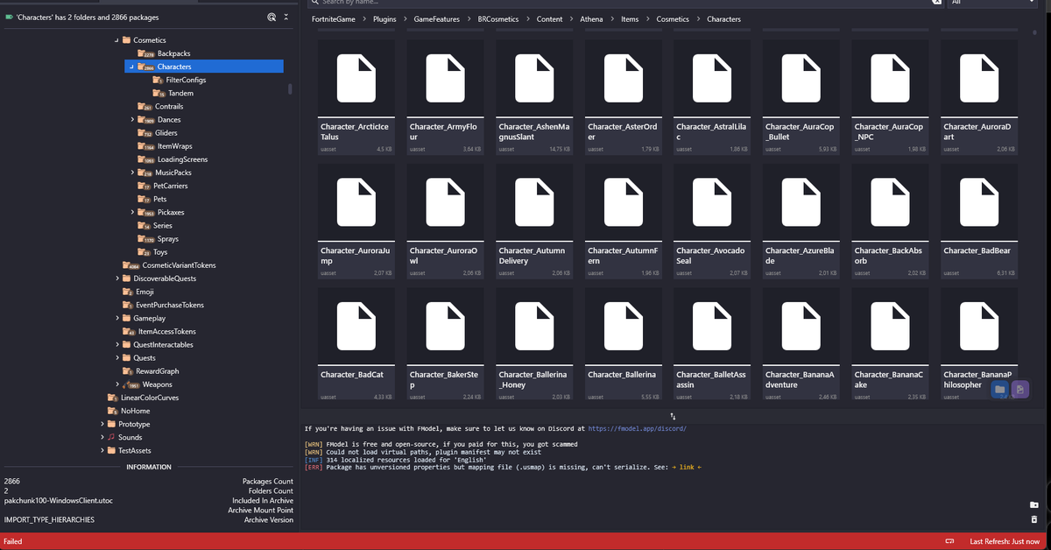Click the purple file button over the asset grid

pyautogui.click(x=1019, y=390)
